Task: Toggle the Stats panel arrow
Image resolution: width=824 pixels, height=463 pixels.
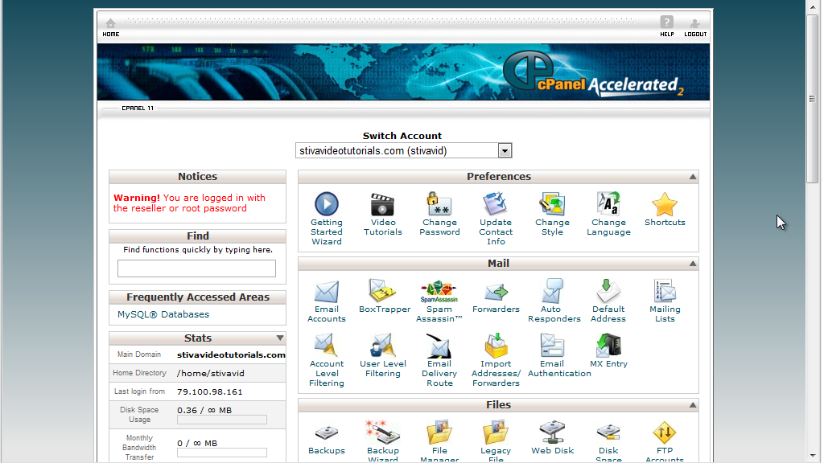Action: tap(279, 338)
